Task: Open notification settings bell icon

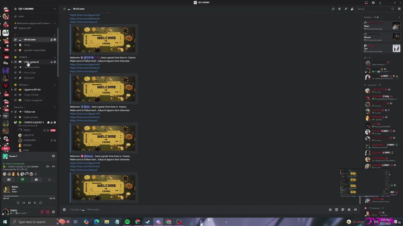Action: point(339,9)
